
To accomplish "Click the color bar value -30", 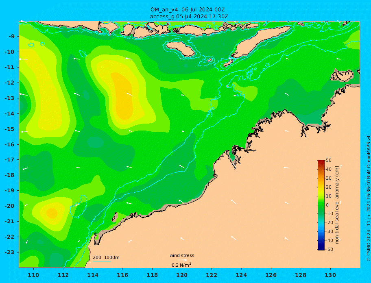I will [329, 232].
